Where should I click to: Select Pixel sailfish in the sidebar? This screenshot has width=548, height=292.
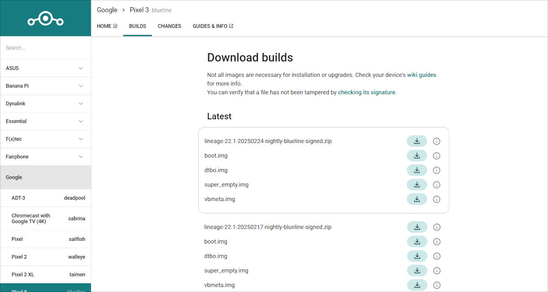coord(45,239)
